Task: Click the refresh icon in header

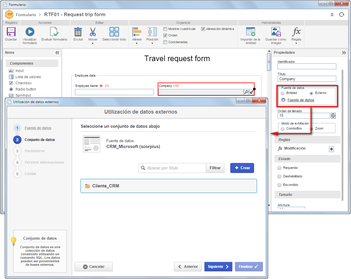Action: [x=342, y=15]
